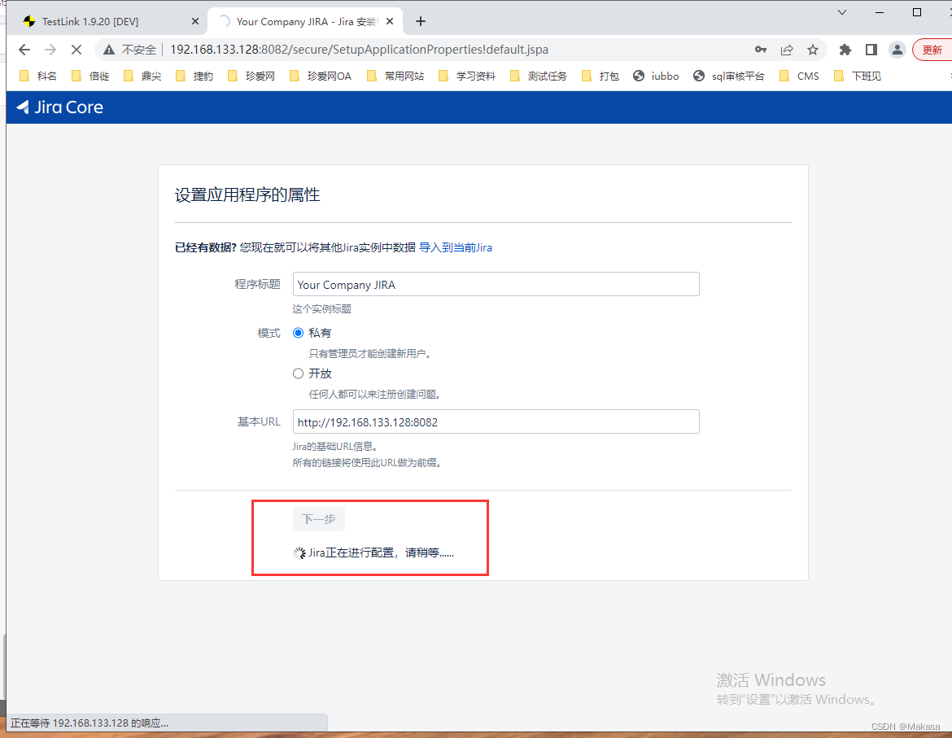Viewport: 952px width, 738px height.
Task: Open the 学习资料 bookmark folder
Action: pos(467,76)
